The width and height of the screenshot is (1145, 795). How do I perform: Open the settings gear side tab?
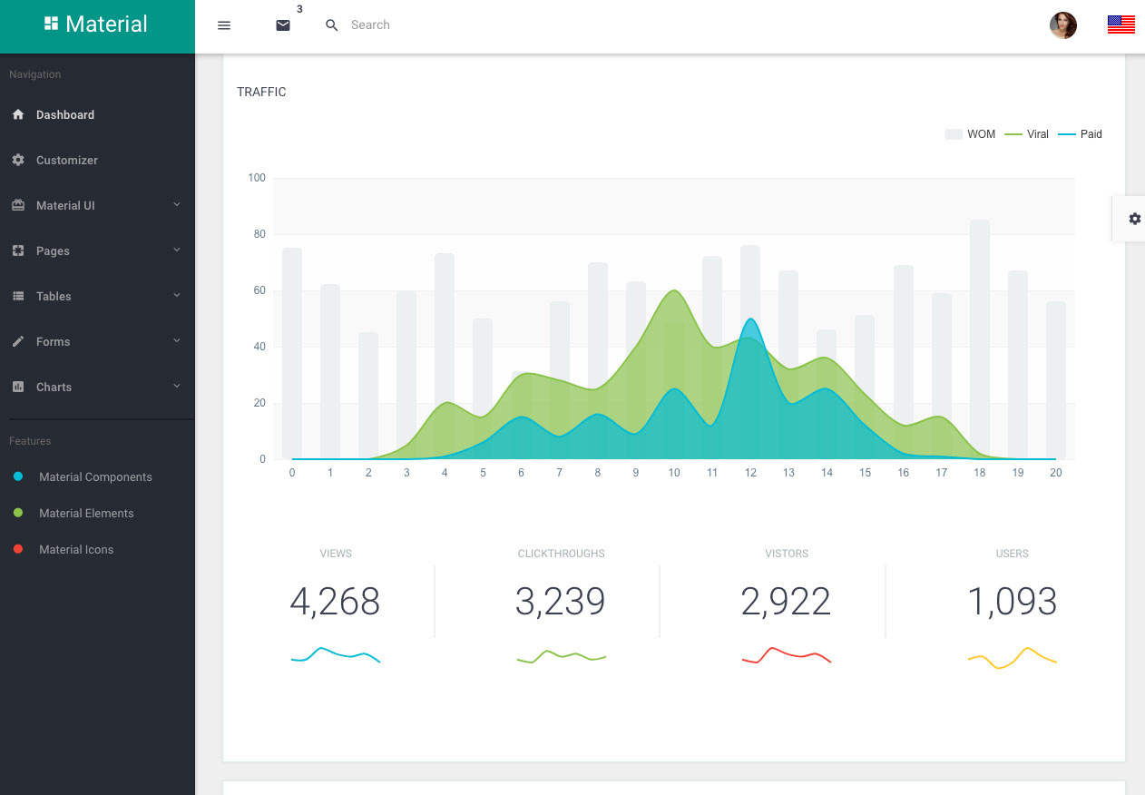[1134, 219]
